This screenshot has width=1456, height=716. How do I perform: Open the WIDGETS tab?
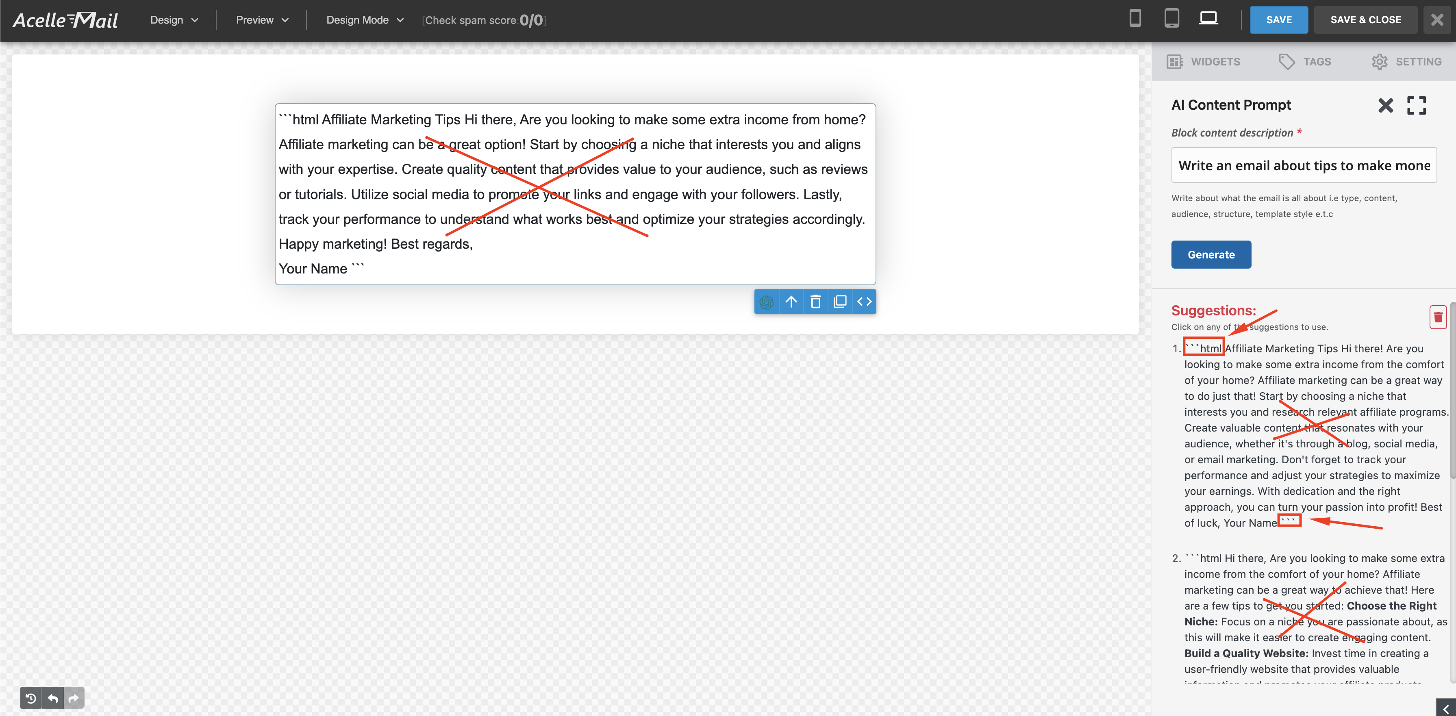tap(1203, 62)
